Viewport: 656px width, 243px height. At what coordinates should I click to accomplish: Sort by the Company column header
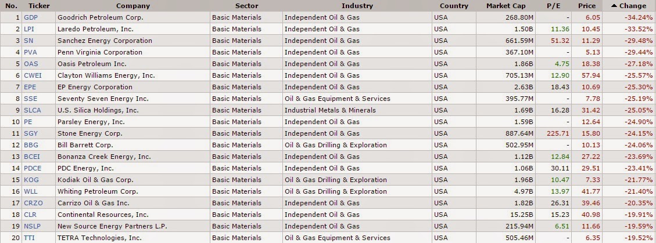(132, 6)
